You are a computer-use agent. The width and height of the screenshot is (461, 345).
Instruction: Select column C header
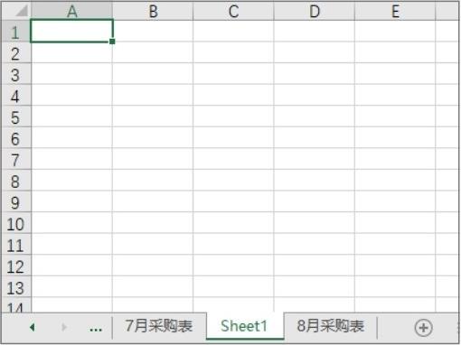[233, 11]
